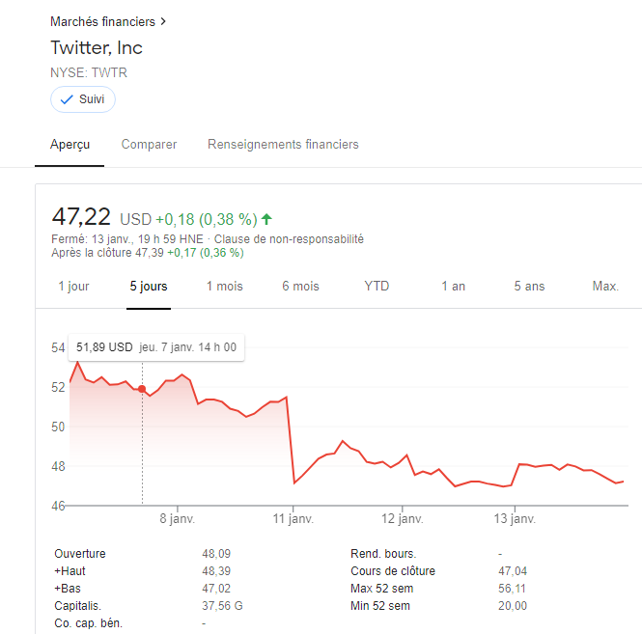Click the 11 janv. axis label
The width and height of the screenshot is (642, 634).
pyautogui.click(x=293, y=519)
